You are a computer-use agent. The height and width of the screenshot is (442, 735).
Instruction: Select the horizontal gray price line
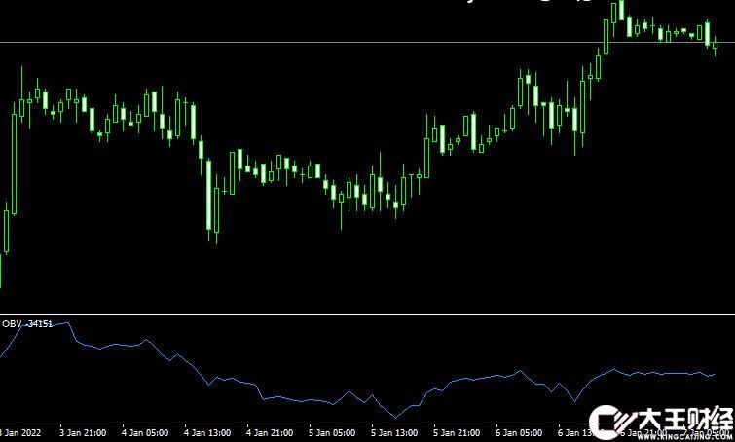click(368, 43)
